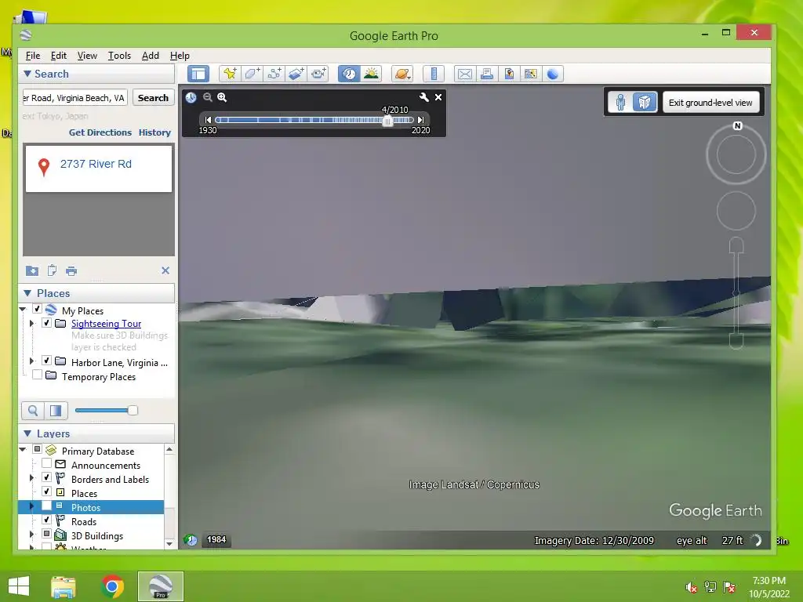The width and height of the screenshot is (803, 602).
Task: Click Exit ground-level view button
Action: click(710, 103)
